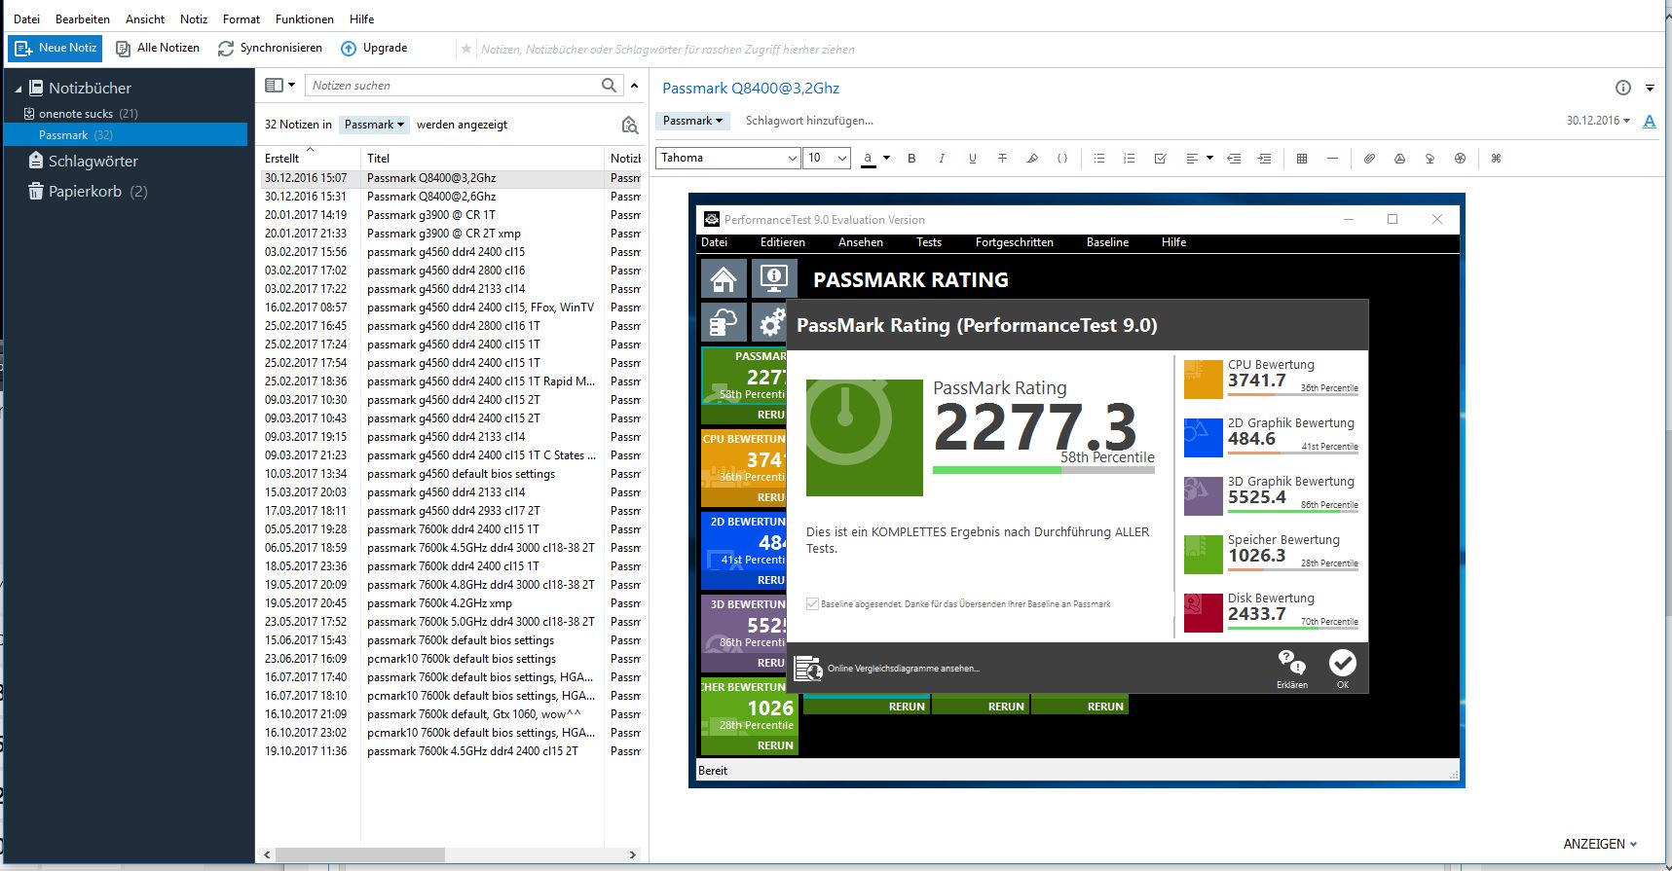Click the shortcuts star icon

pos(466,49)
